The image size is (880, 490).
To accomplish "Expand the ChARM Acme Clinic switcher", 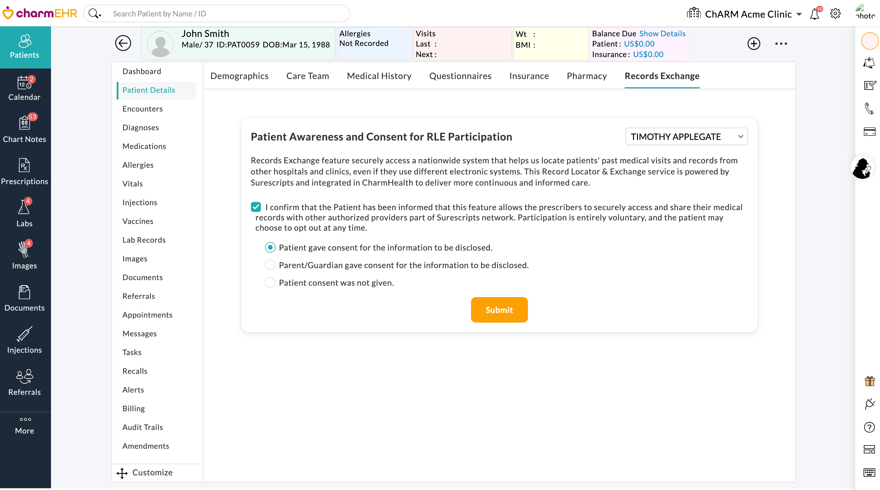I will point(800,14).
